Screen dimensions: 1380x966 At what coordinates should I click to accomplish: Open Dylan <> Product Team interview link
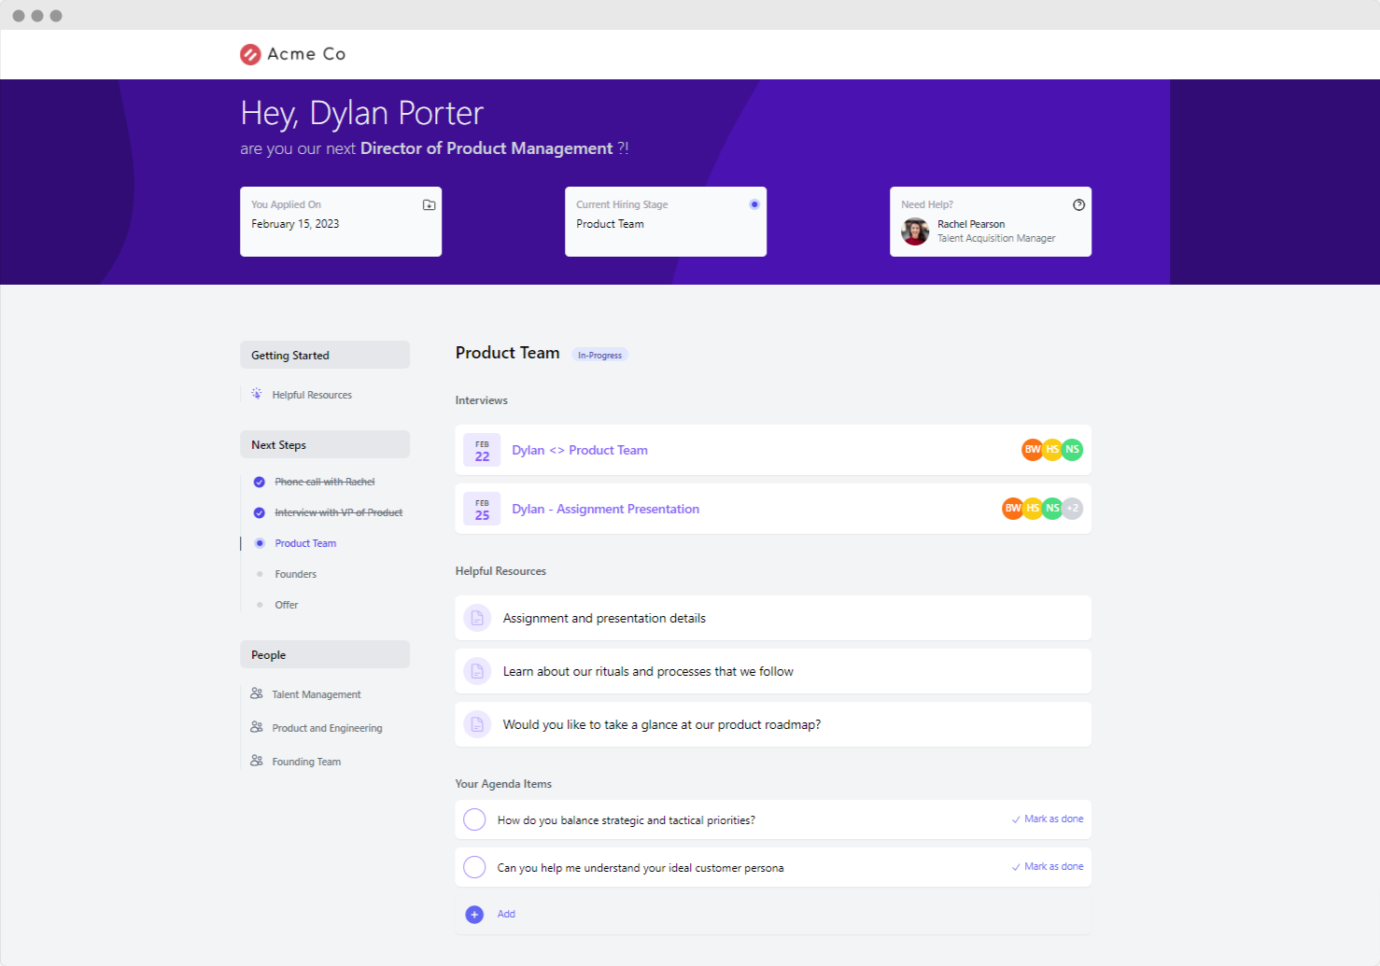pyautogui.click(x=580, y=450)
